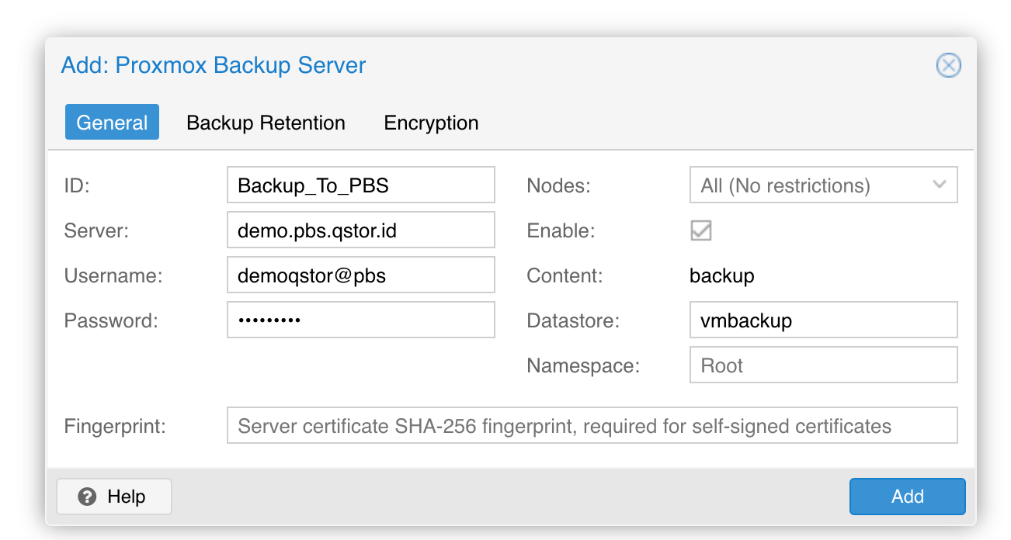The width and height of the screenshot is (1011, 540).
Task: Toggle the Enable checkbox
Action: click(x=701, y=230)
